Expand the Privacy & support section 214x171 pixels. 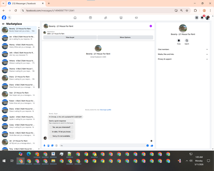(x=183, y=59)
